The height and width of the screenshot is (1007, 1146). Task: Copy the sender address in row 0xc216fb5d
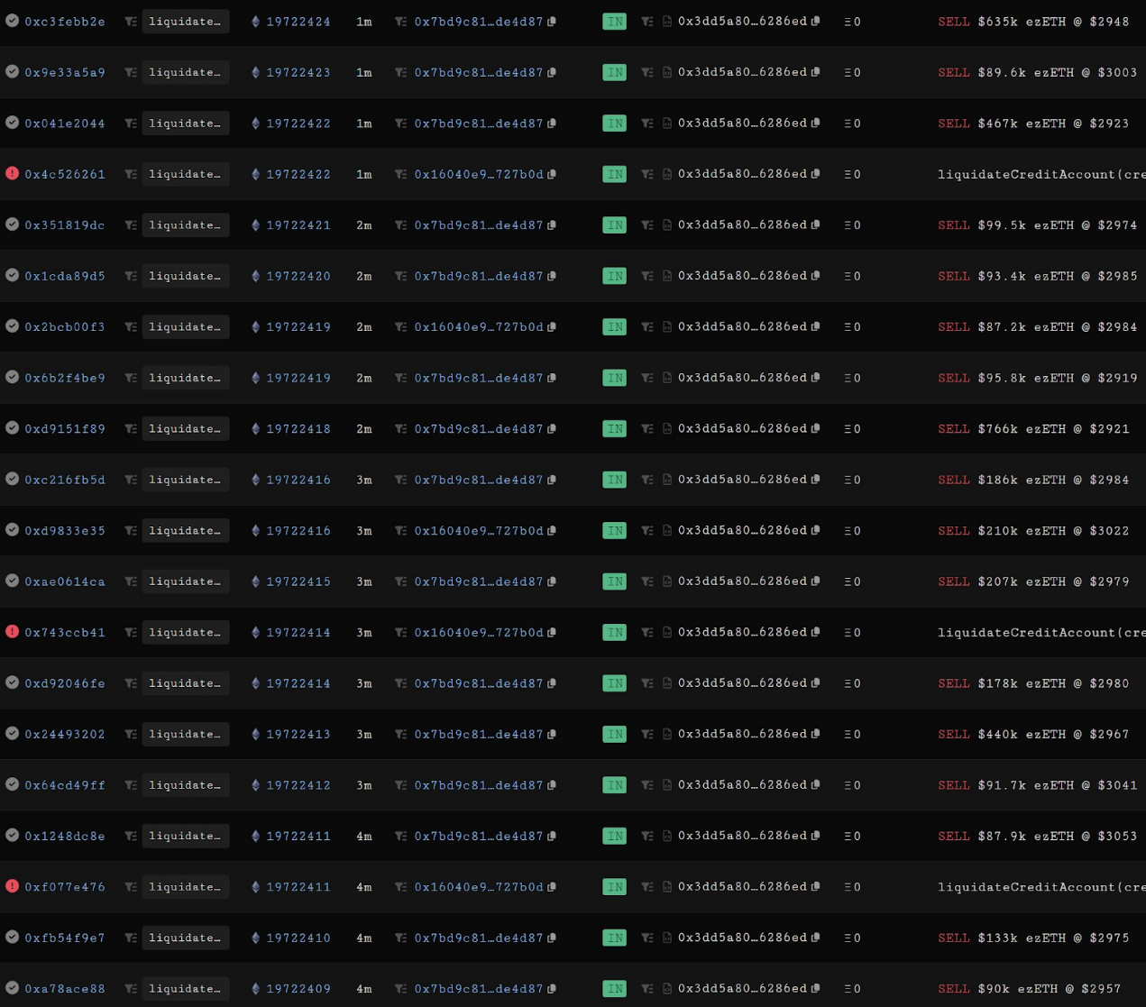(552, 480)
